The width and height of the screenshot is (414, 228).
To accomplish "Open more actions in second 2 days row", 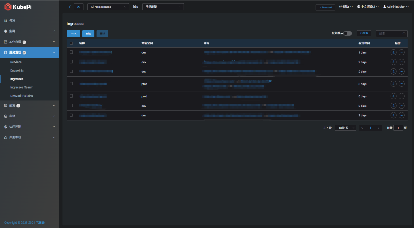I will 402,72.
